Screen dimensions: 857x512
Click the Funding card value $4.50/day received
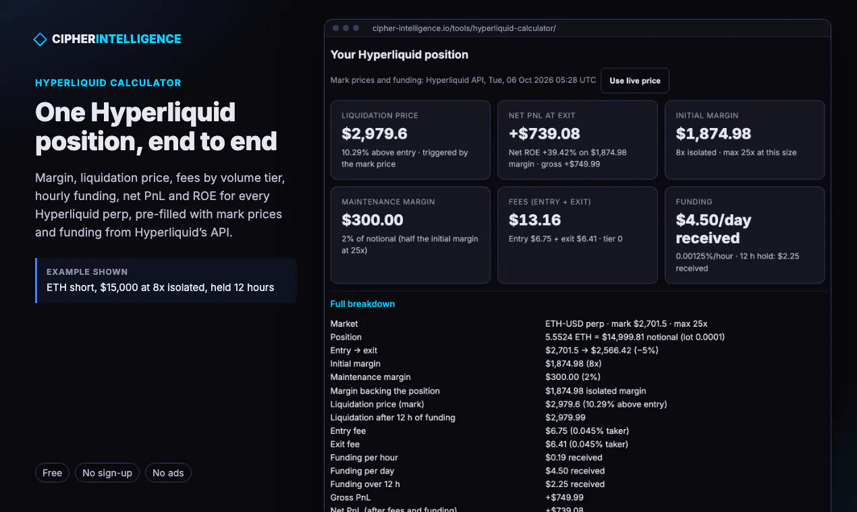713,229
